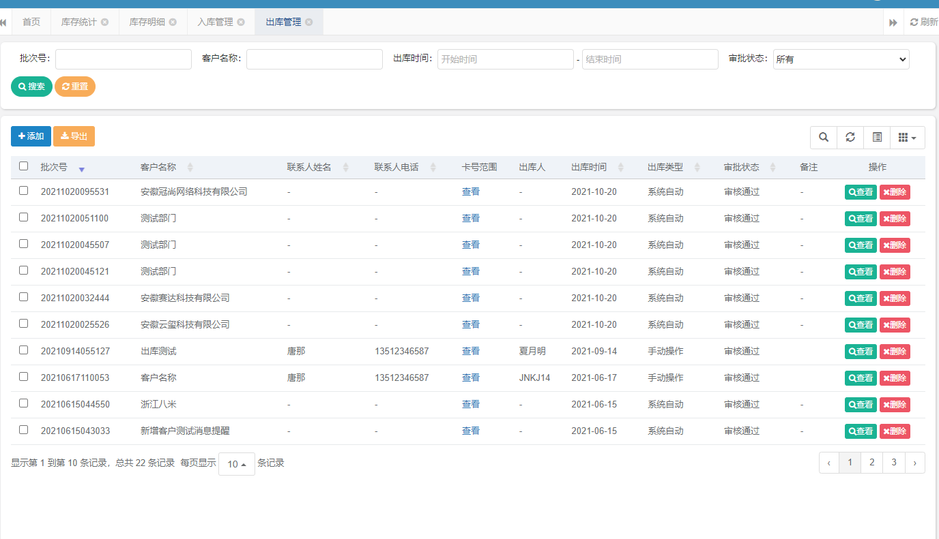Open the 审批状态 dropdown showing 所有
Image resolution: width=939 pixels, height=539 pixels.
click(841, 59)
